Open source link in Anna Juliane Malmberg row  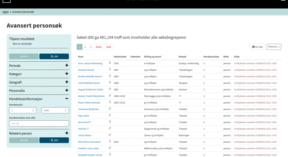point(255,63)
